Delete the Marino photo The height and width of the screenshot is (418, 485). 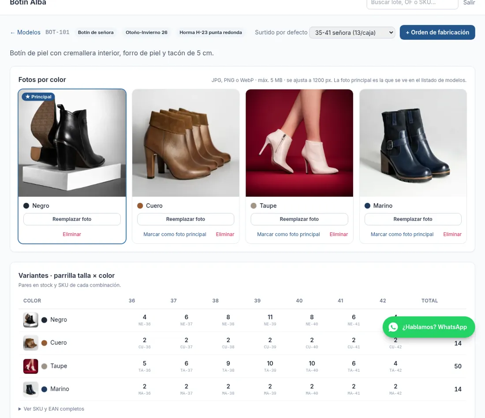click(x=452, y=234)
